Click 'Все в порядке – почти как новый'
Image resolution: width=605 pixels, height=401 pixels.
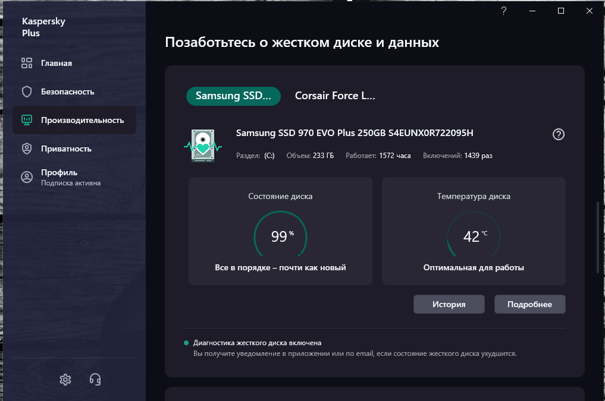280,268
